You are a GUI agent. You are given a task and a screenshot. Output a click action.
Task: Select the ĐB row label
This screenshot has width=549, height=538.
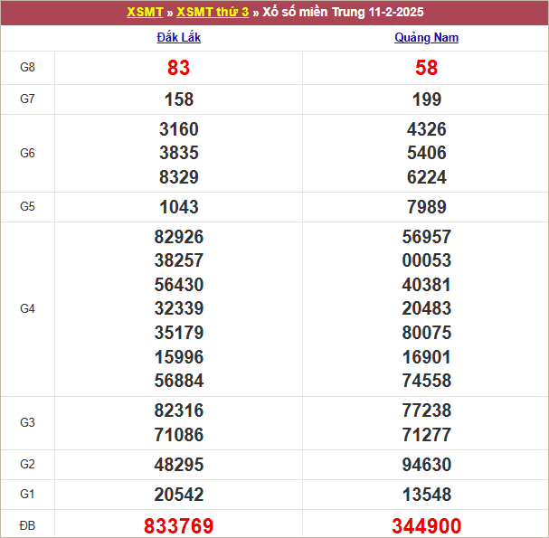point(27,525)
